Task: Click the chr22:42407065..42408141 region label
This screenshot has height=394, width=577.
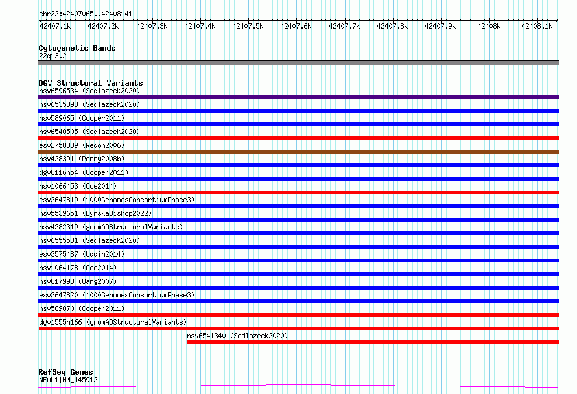Action: tap(86, 14)
